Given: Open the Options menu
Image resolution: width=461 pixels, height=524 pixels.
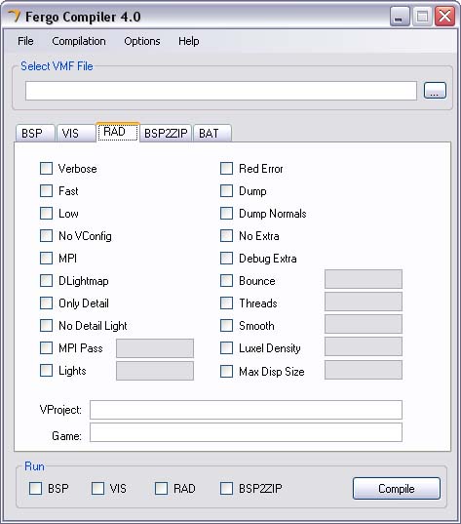Looking at the screenshot, I should tap(142, 41).
